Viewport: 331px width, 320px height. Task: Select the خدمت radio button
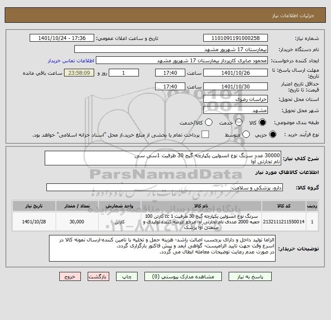239,122
